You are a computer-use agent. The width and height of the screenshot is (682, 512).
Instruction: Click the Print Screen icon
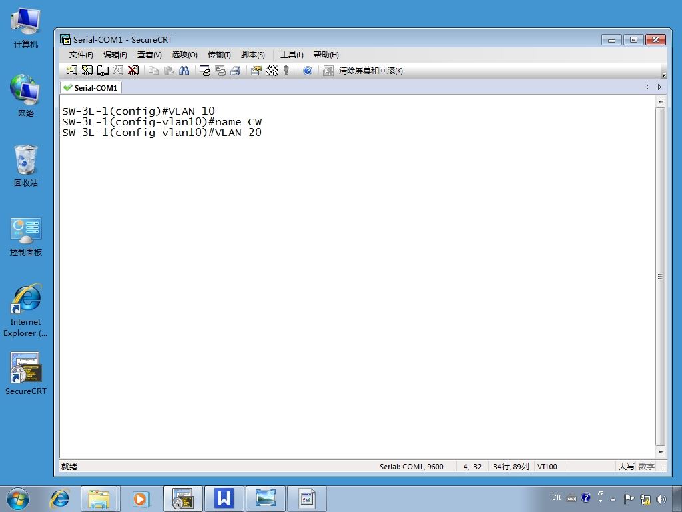pos(205,71)
